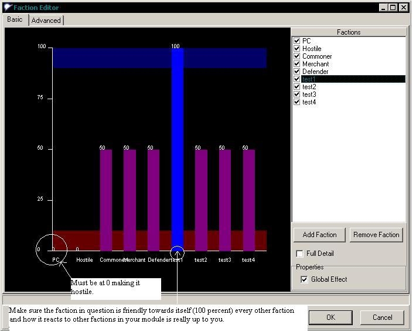416x331 pixels.
Task: Select Defender in the Factions list
Action: tap(315, 72)
